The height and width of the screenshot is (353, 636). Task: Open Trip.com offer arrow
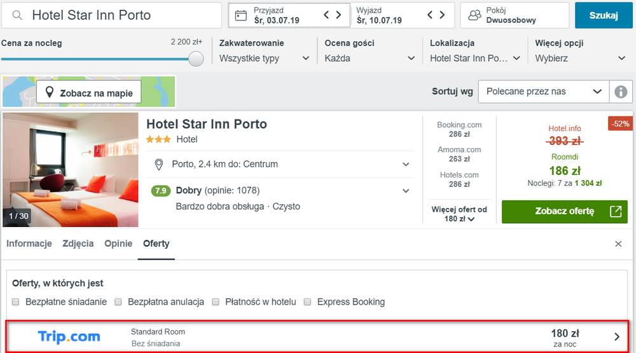(617, 336)
